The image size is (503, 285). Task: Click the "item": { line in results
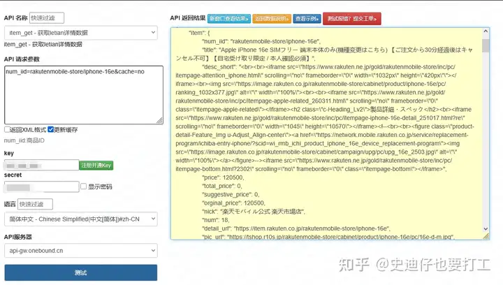click(x=199, y=33)
